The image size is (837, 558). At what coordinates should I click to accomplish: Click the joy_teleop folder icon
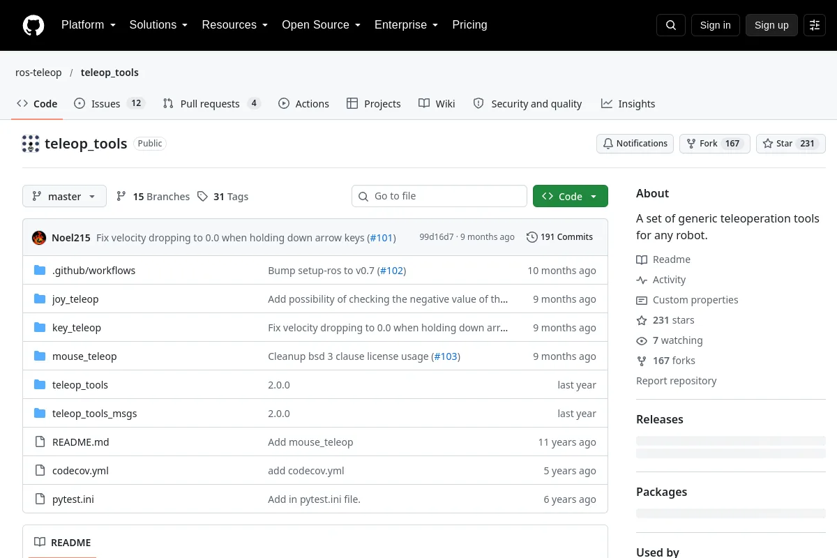pos(40,299)
